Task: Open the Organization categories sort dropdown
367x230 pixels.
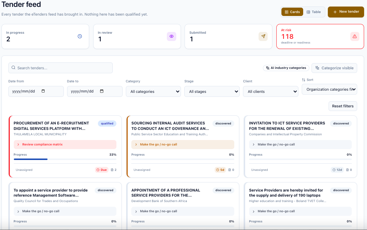Action: tap(329, 89)
